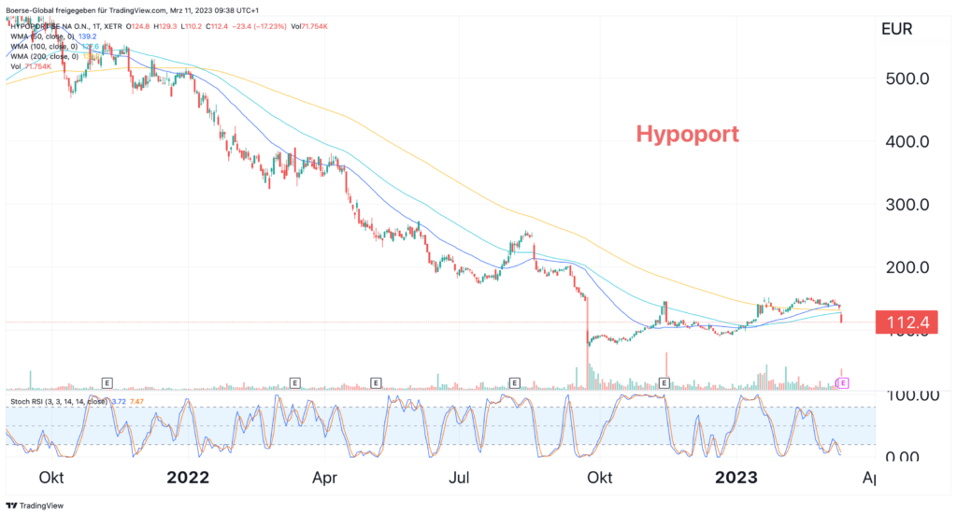This screenshot has width=957, height=516.
Task: Click the earnings 'E' marker for November 2022
Action: (664, 383)
